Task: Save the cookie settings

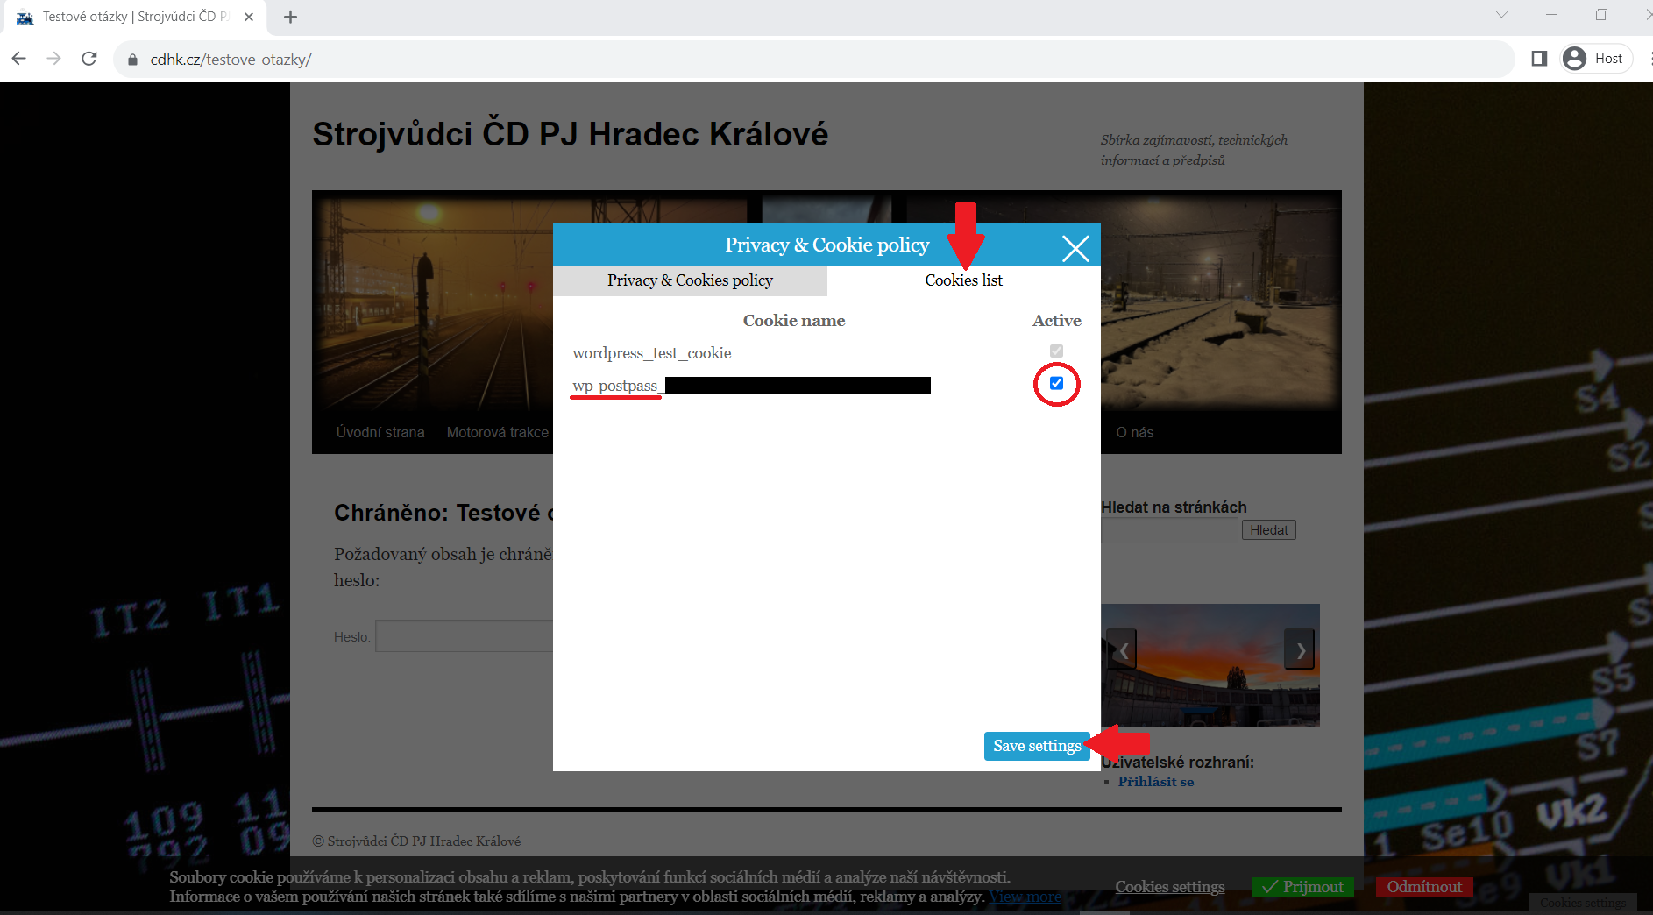Action: [x=1037, y=746]
